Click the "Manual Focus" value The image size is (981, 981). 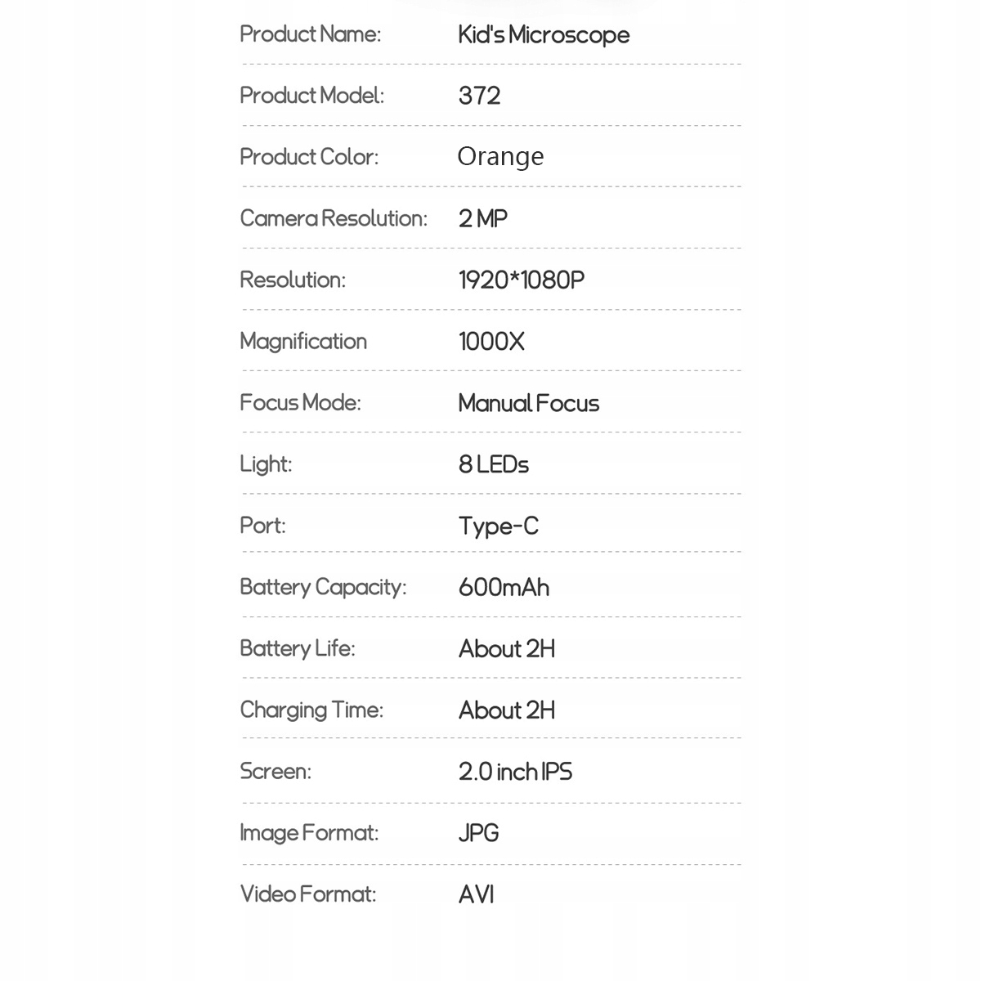coord(528,403)
